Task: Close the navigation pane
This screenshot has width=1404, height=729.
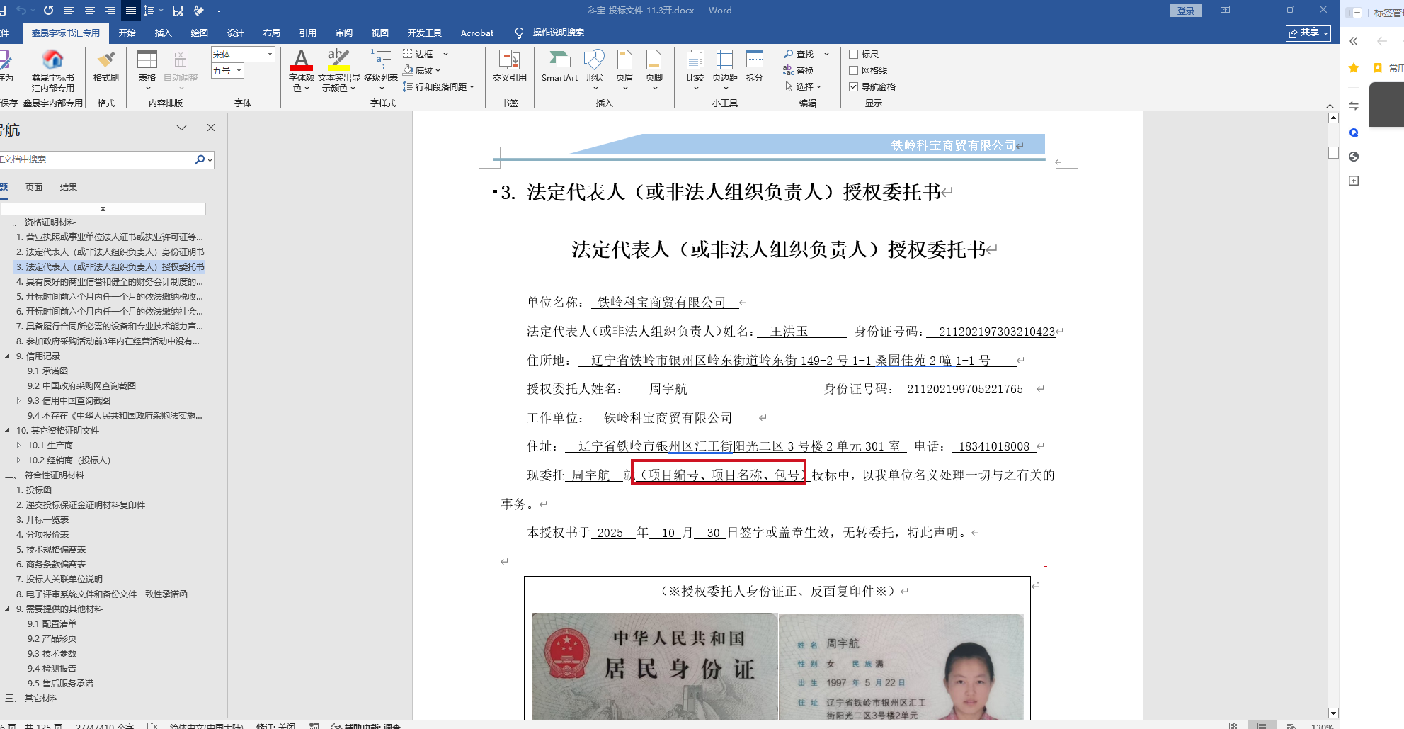Action: [x=210, y=128]
